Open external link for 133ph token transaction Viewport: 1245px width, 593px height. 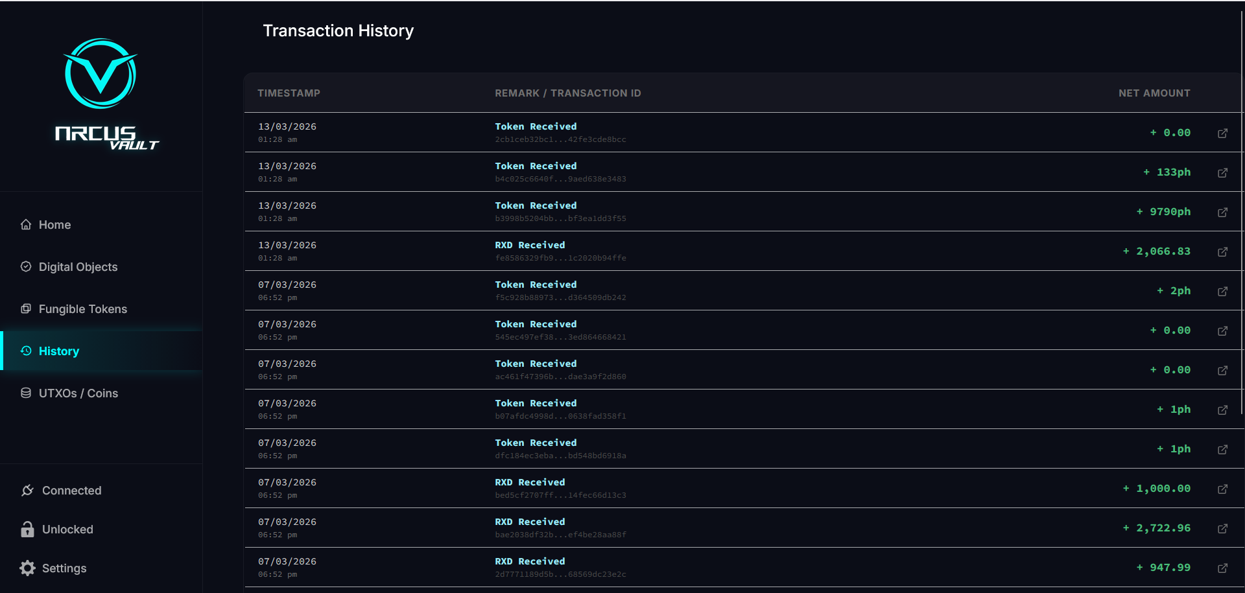coord(1222,172)
